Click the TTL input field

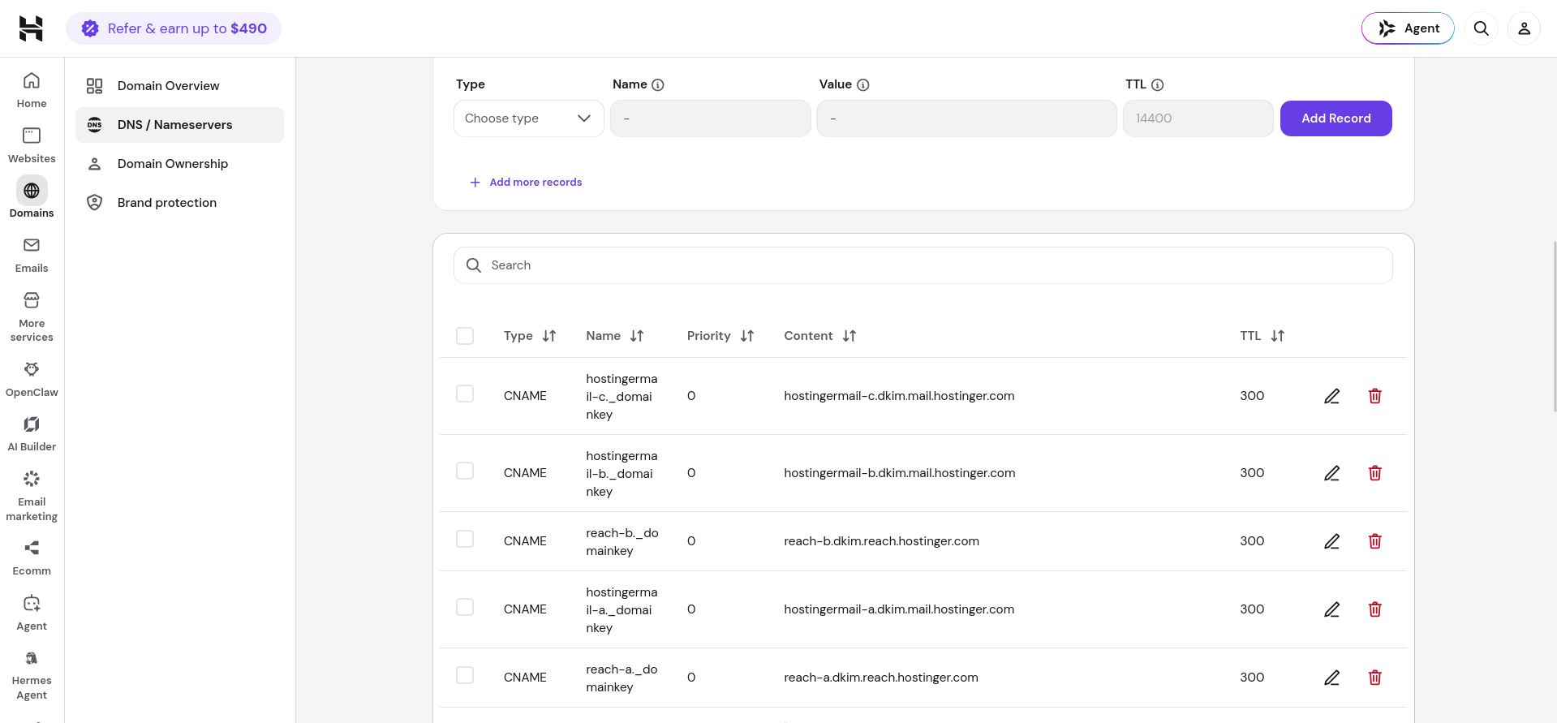[x=1198, y=118]
